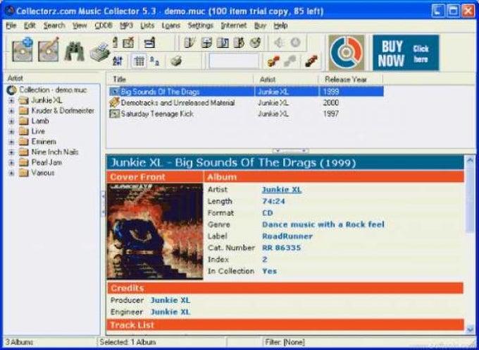Screen dimensions: 479x350
Task: Click details pane scrollbar down arrow
Action: click(x=470, y=329)
